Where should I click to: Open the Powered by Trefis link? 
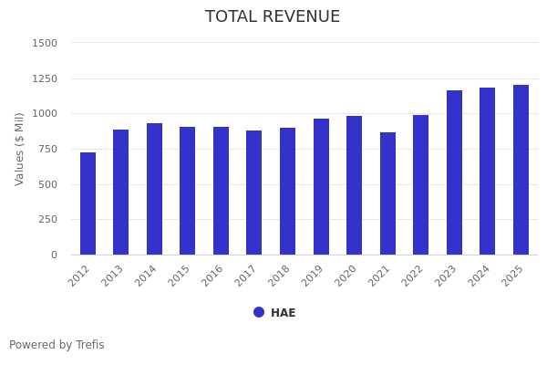[57, 345]
